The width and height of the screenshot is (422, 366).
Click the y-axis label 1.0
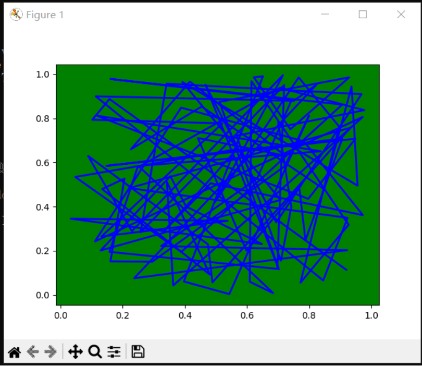(43, 75)
